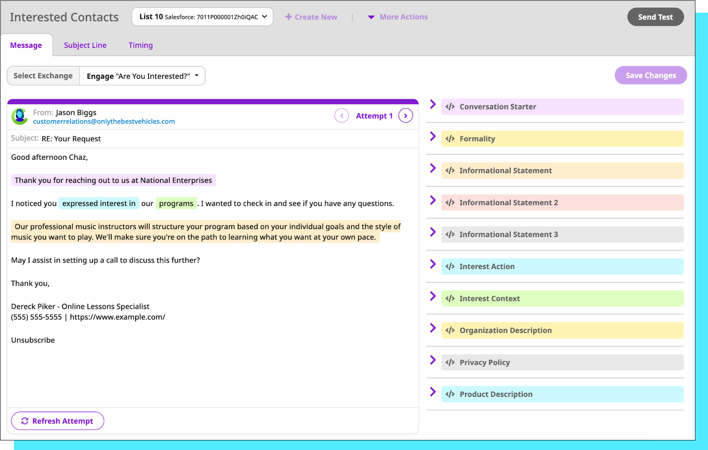Click the code icon on Conversation Starter
The width and height of the screenshot is (708, 450).
pos(450,107)
